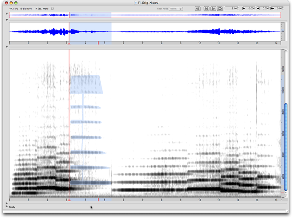This screenshot has height=218, width=292.
Task: Expand the bottom panel disclosure triangle
Action: coord(6,203)
